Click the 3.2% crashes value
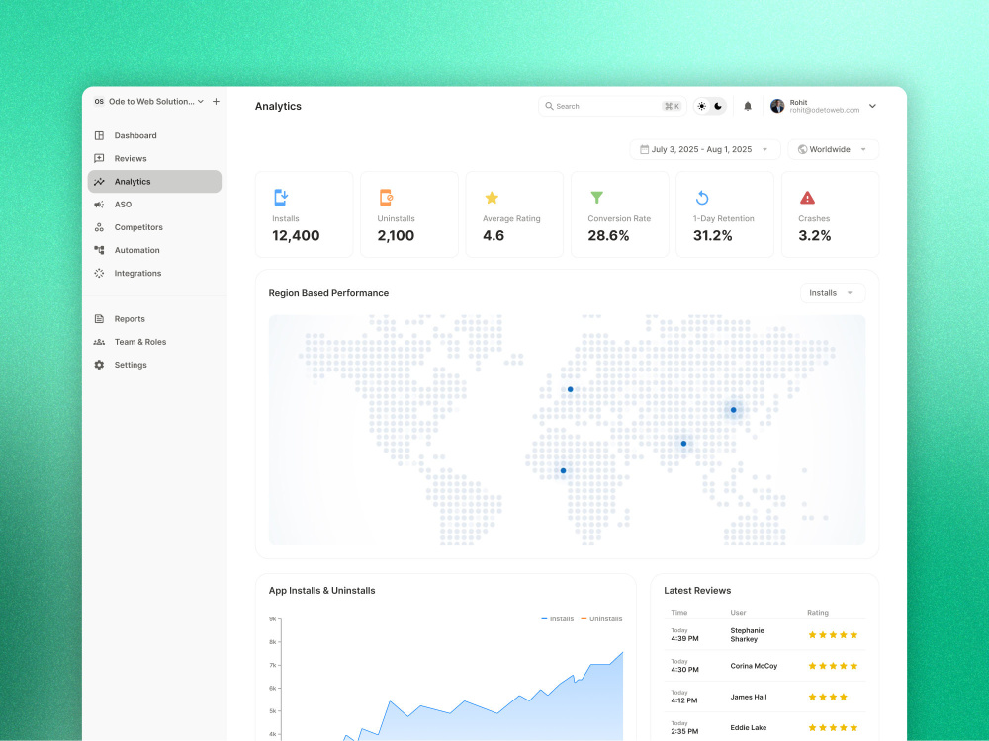989x741 pixels. [x=814, y=236]
